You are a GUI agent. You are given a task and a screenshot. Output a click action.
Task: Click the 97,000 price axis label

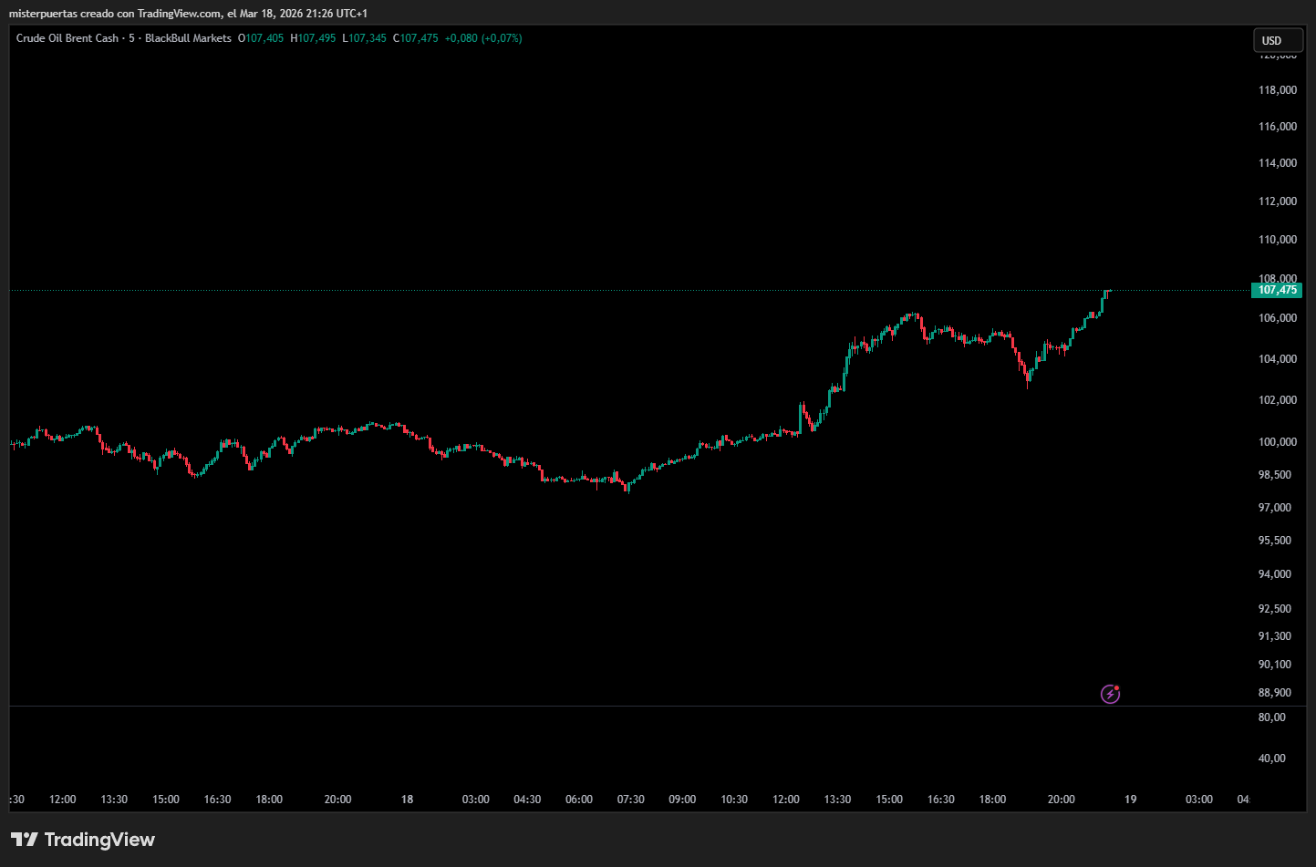click(x=1275, y=508)
